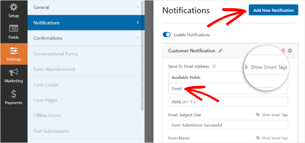The height and width of the screenshot is (143, 305).
Task: Expand the Conversational Forms chevron
Action: (138, 54)
